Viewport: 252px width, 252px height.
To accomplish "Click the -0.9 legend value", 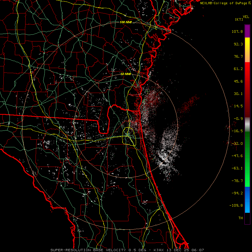I will pos(238,119).
